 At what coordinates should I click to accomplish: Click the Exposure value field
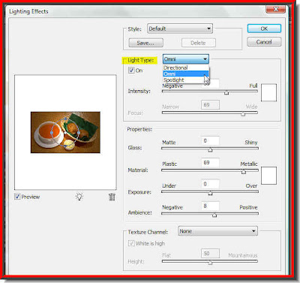210,184
